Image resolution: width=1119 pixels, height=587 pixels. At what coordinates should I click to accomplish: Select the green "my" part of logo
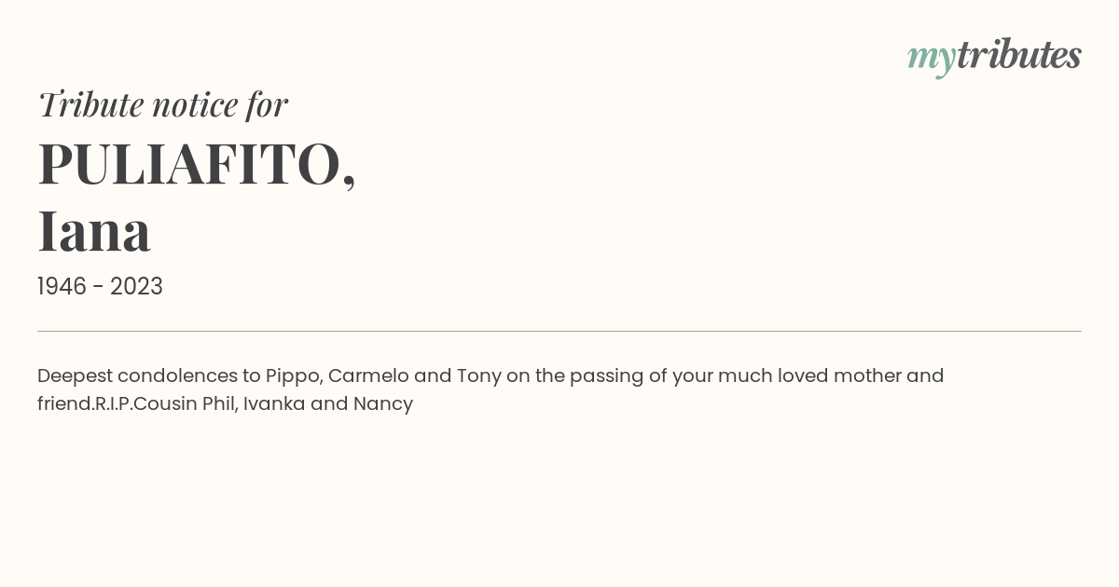[x=931, y=60]
